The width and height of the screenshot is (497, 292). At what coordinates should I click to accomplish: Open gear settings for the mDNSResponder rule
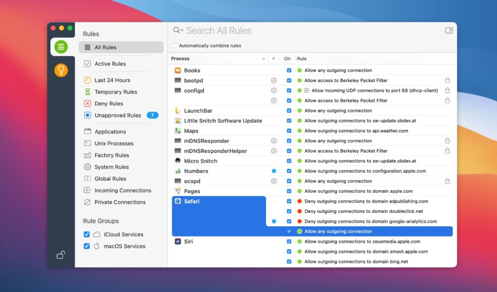274,141
